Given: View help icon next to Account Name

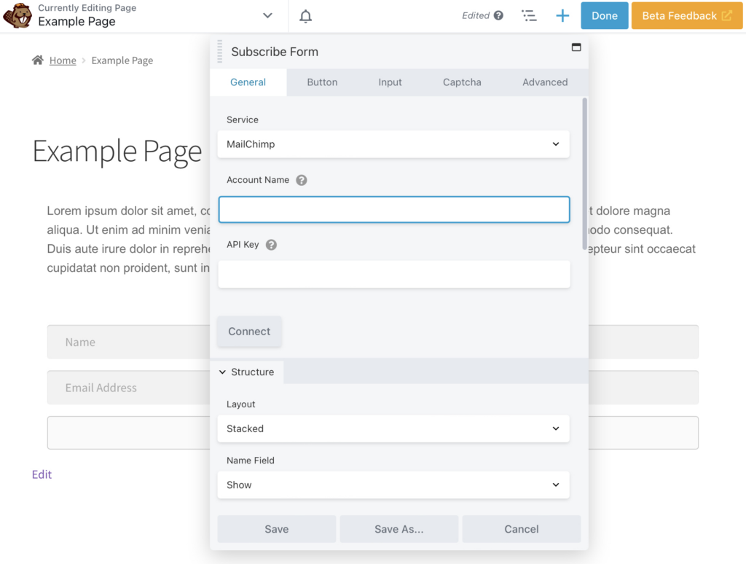Looking at the screenshot, I should click(302, 180).
